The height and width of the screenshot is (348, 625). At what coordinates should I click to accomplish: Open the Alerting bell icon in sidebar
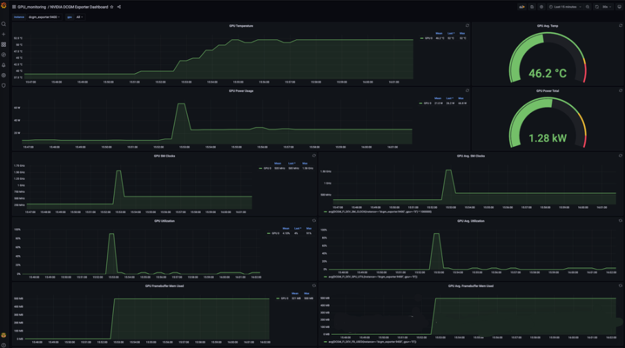pyautogui.click(x=3, y=65)
